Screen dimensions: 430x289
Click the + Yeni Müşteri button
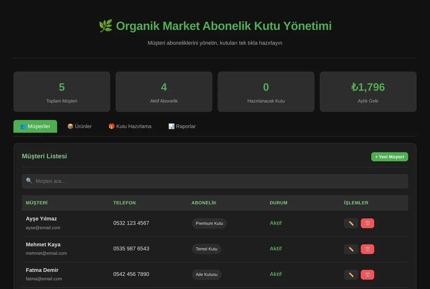click(390, 157)
